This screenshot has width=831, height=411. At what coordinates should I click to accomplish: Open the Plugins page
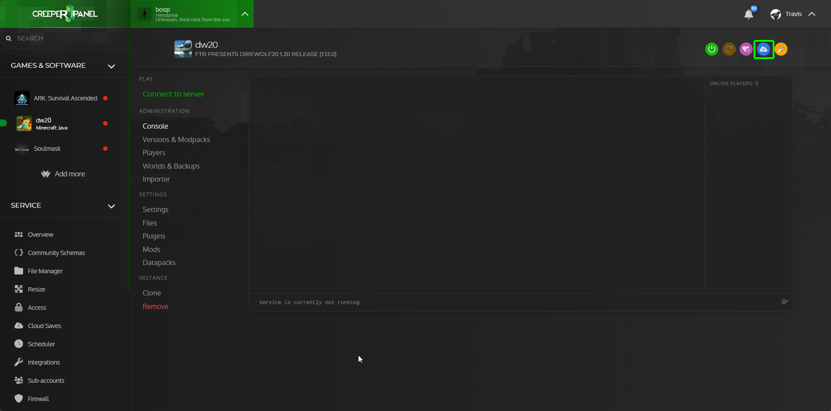click(x=154, y=236)
